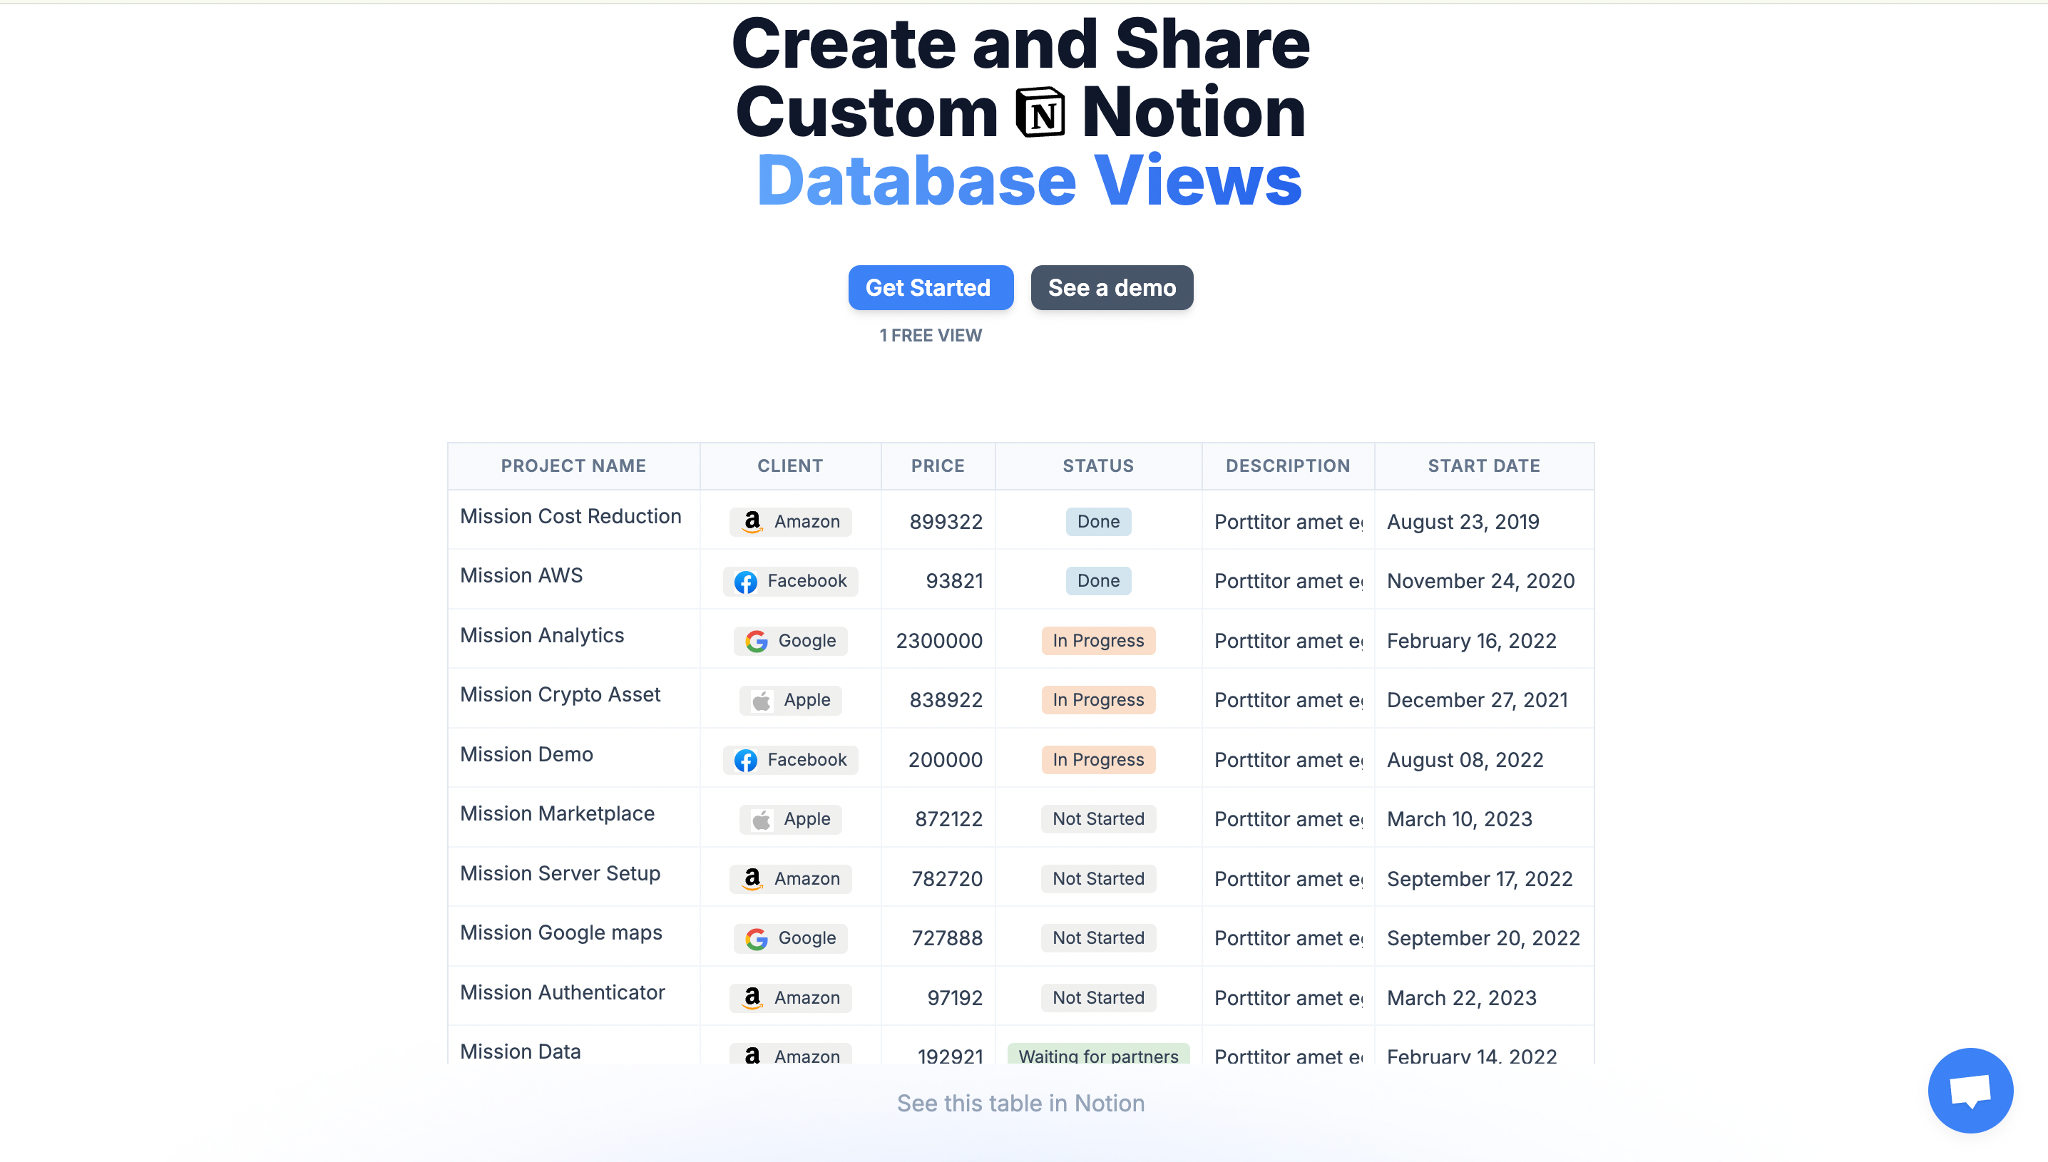Click the Facebook icon in Mission Demo row
The height and width of the screenshot is (1162, 2048).
[x=745, y=761]
